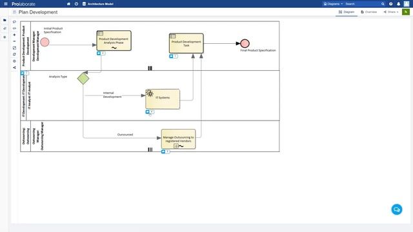The width and height of the screenshot is (413, 232).
Task: Open the Architecture Model repository
Action: (98, 4)
